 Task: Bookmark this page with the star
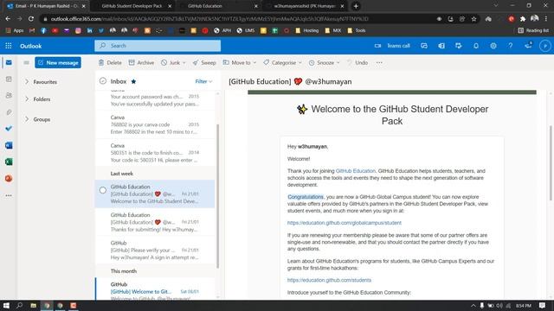[473, 19]
